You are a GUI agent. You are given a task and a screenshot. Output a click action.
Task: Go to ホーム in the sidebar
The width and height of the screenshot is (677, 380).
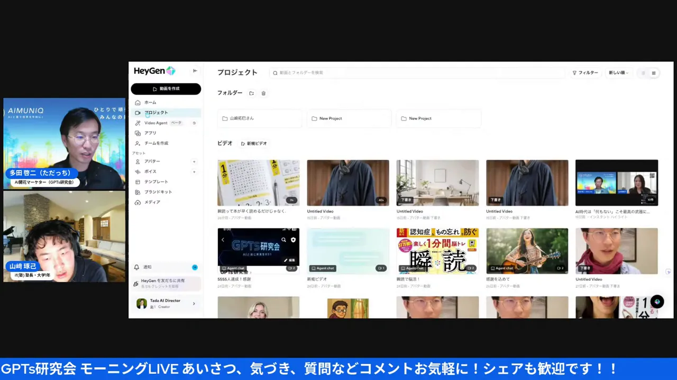click(150, 102)
